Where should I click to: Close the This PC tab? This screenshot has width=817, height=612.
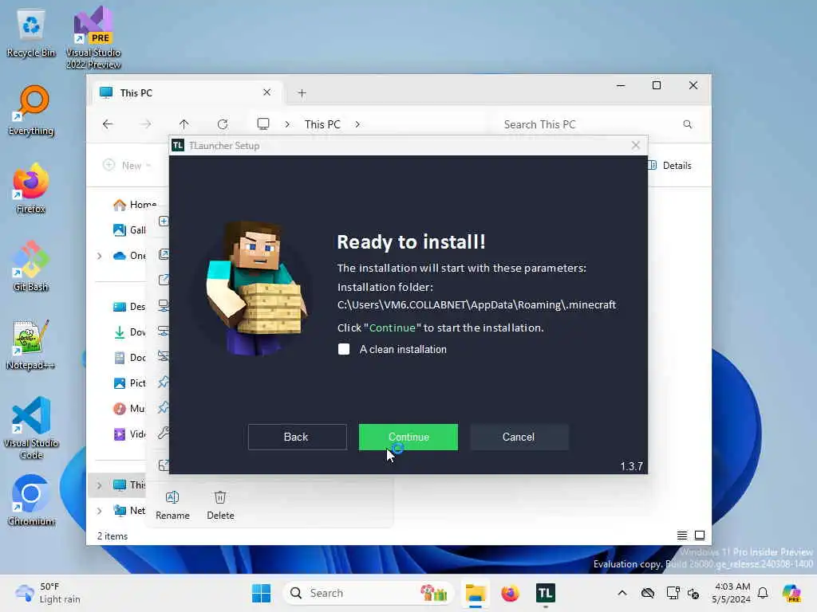(266, 92)
